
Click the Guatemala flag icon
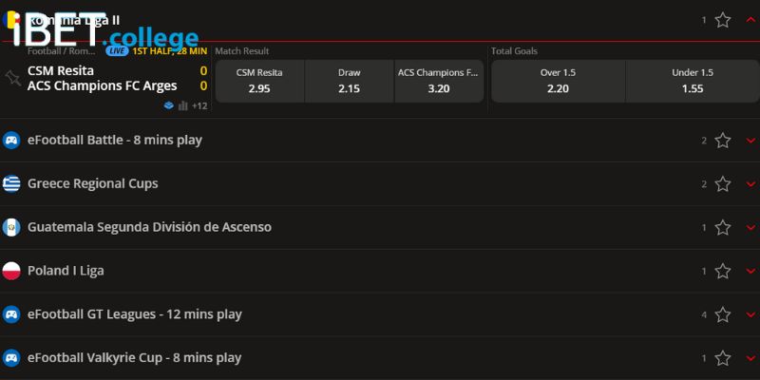click(x=11, y=227)
